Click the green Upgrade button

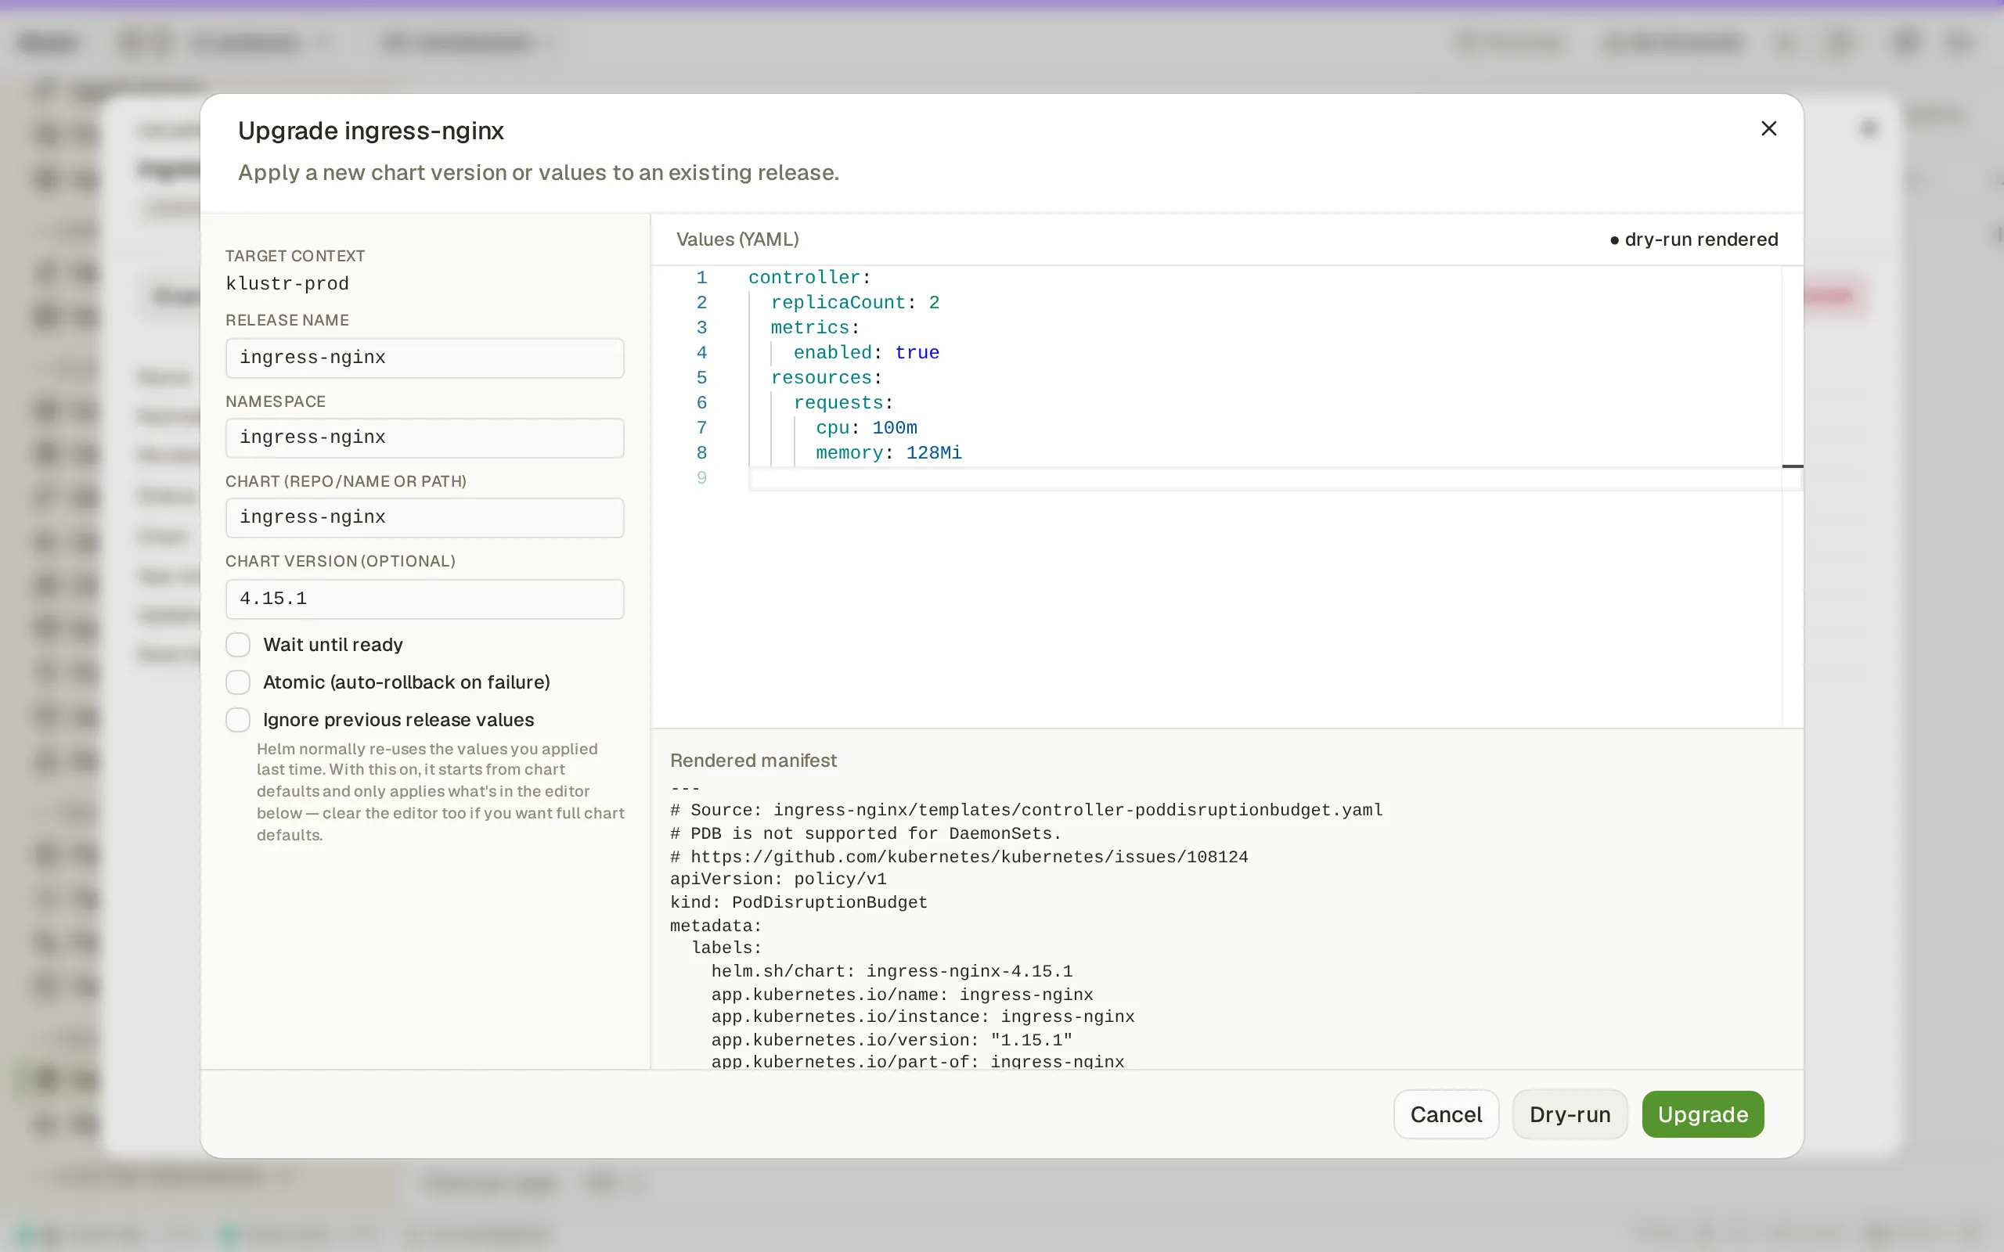1703,1114
